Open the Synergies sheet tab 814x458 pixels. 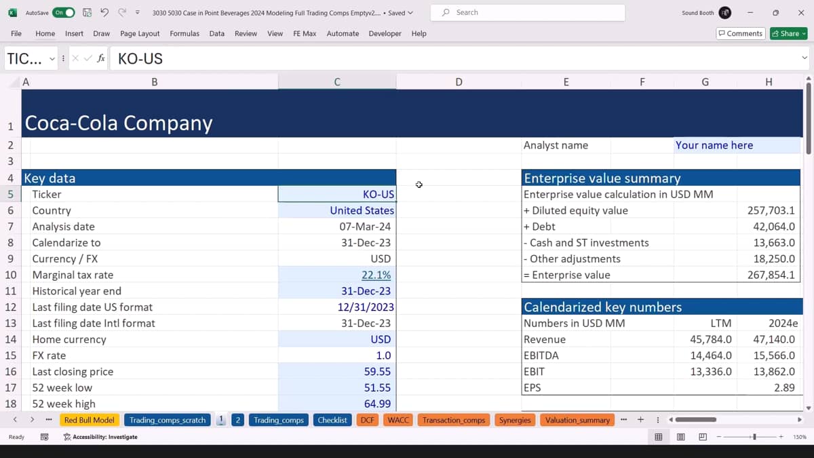(515, 420)
